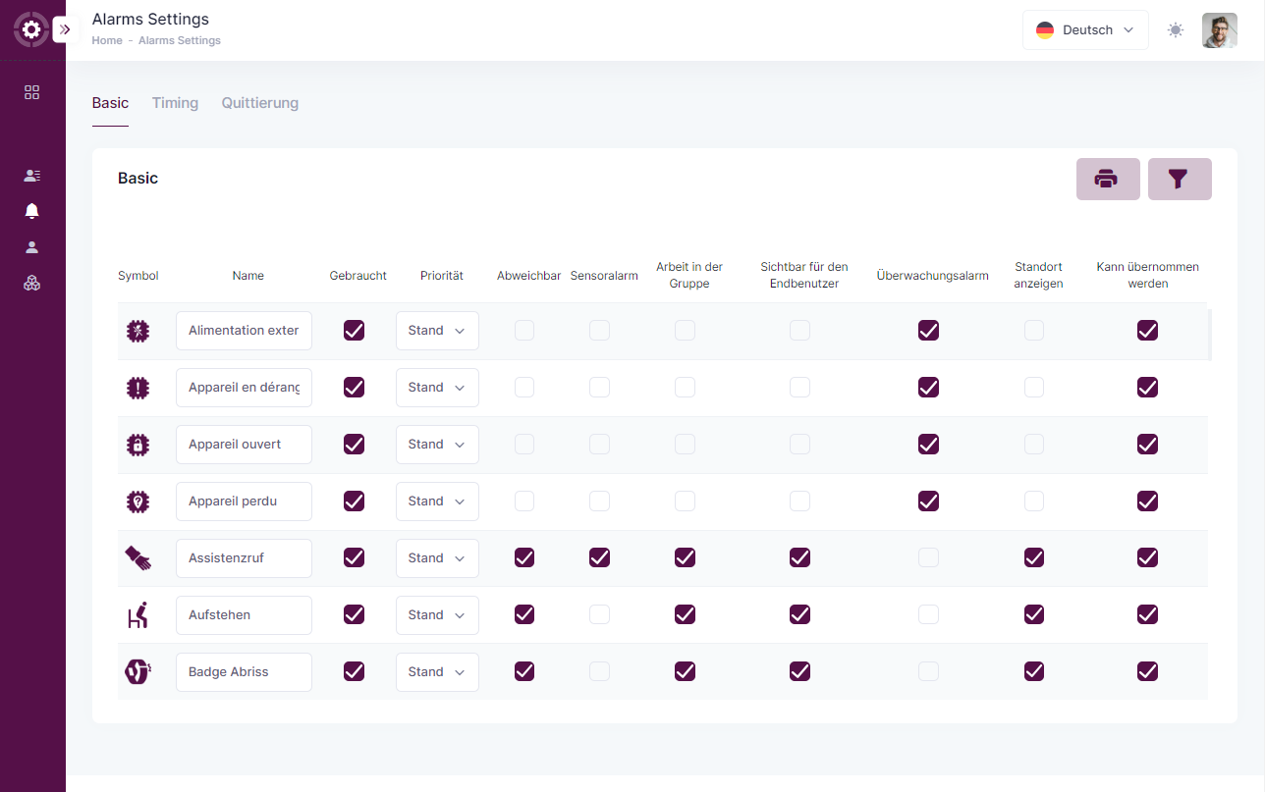Uncheck Gebraucht for Alimentation exter row
This screenshot has width=1265, height=792.
click(354, 331)
